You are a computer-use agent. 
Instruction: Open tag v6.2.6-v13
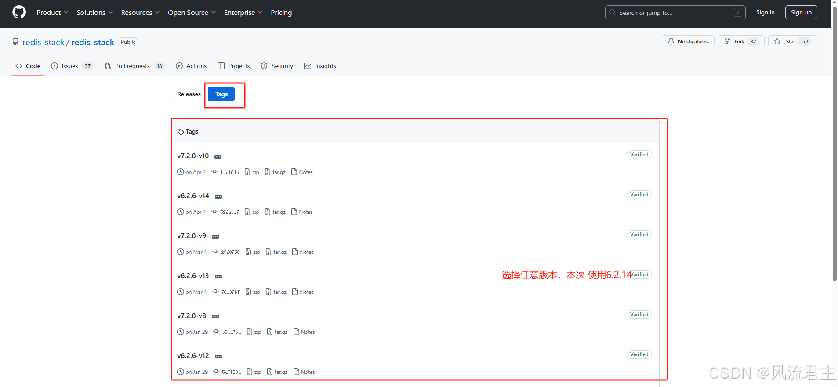[x=193, y=276]
